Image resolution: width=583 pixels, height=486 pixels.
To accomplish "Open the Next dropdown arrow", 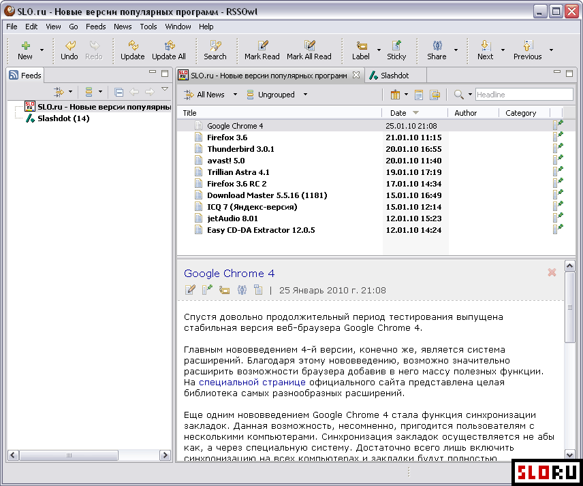I will point(503,50).
